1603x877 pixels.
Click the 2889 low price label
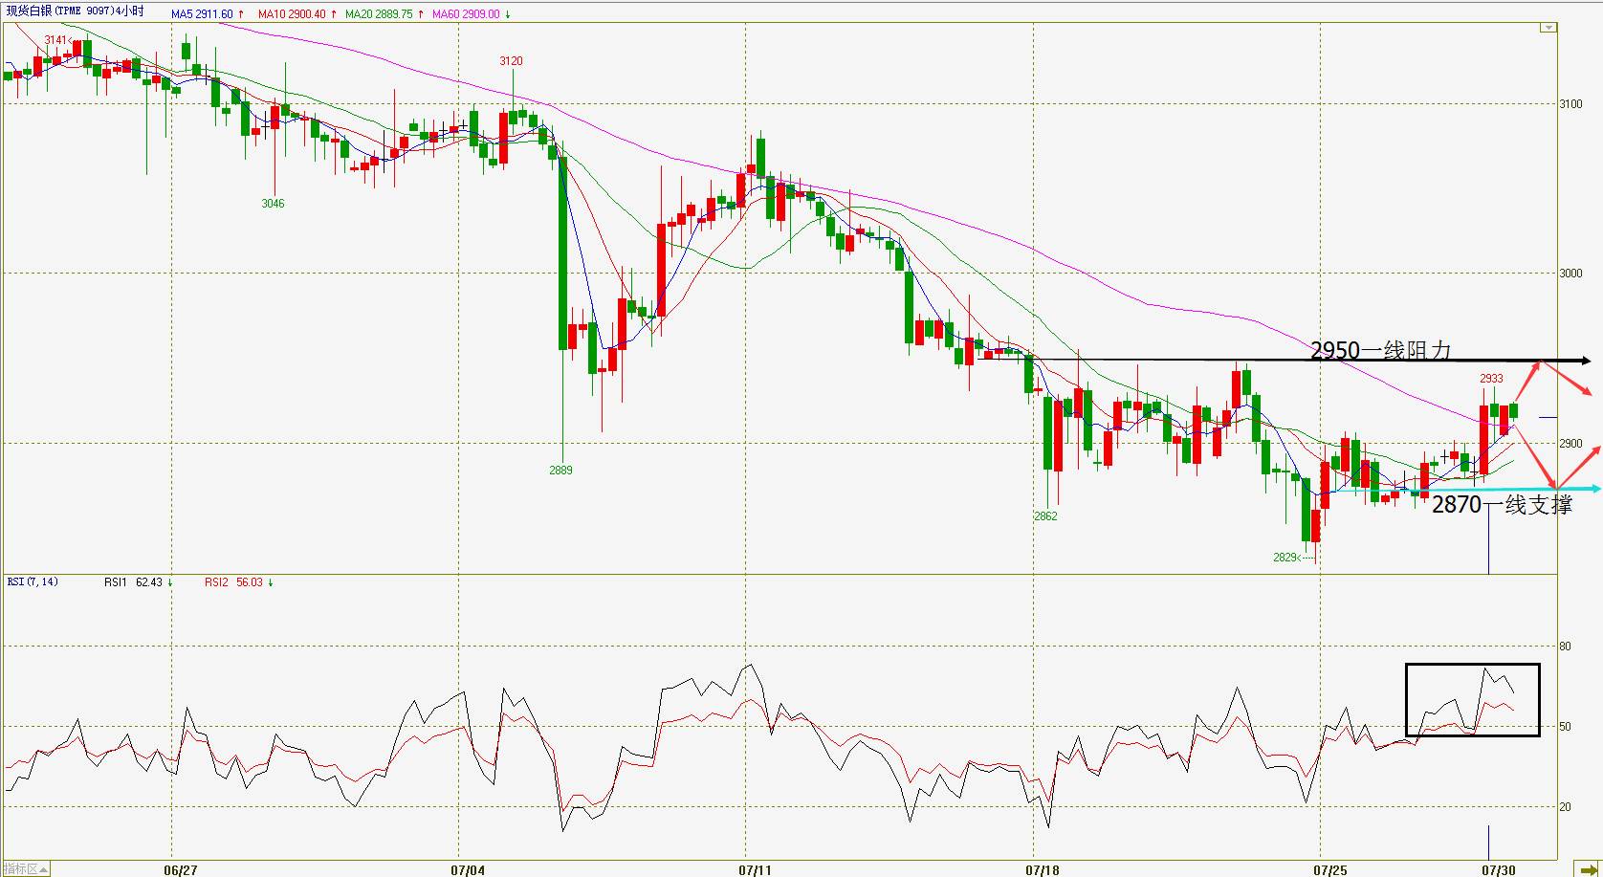click(x=561, y=471)
